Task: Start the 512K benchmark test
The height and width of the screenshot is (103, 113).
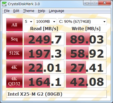Action: click(14, 53)
